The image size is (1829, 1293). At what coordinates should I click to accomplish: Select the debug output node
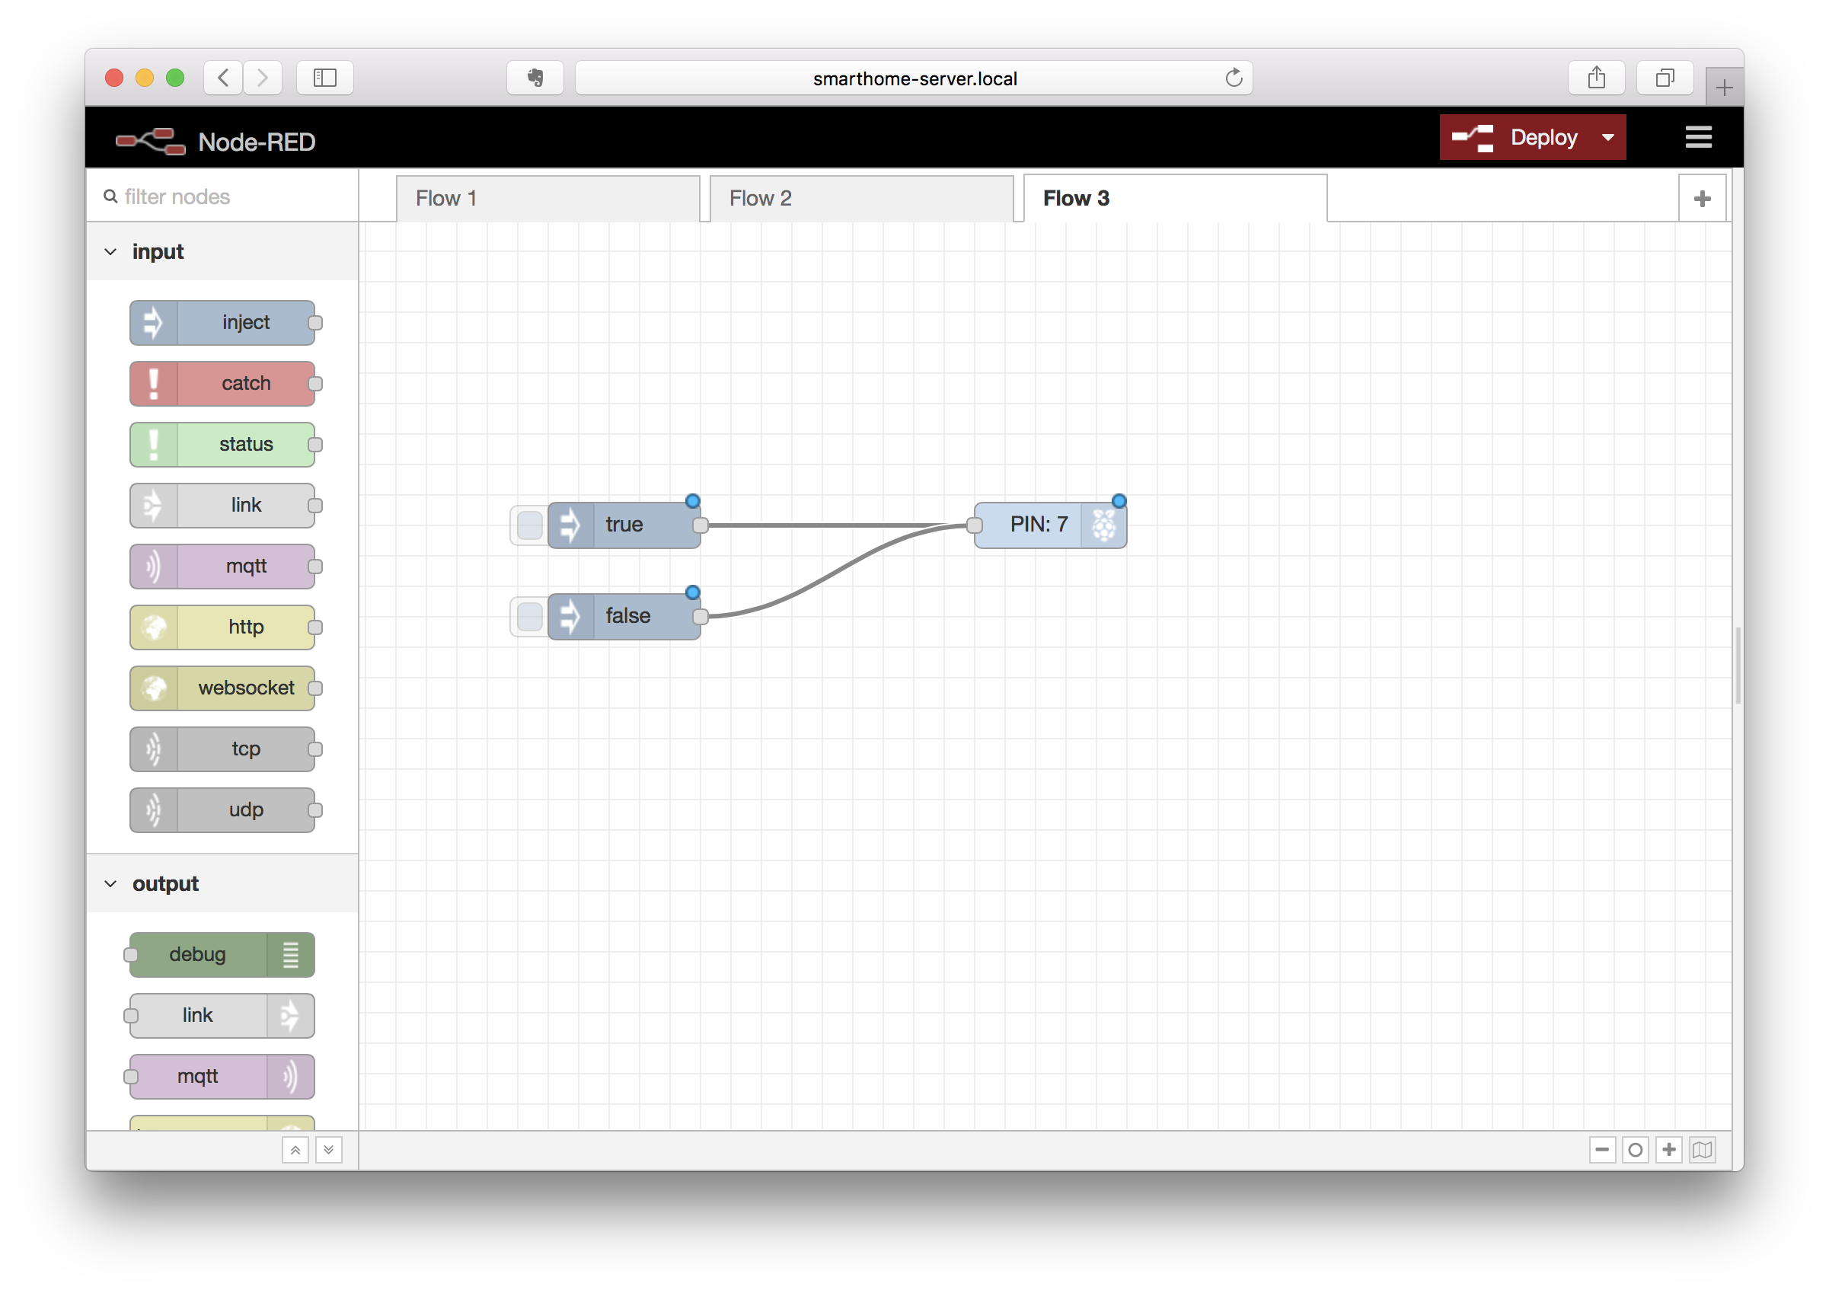pos(220,954)
